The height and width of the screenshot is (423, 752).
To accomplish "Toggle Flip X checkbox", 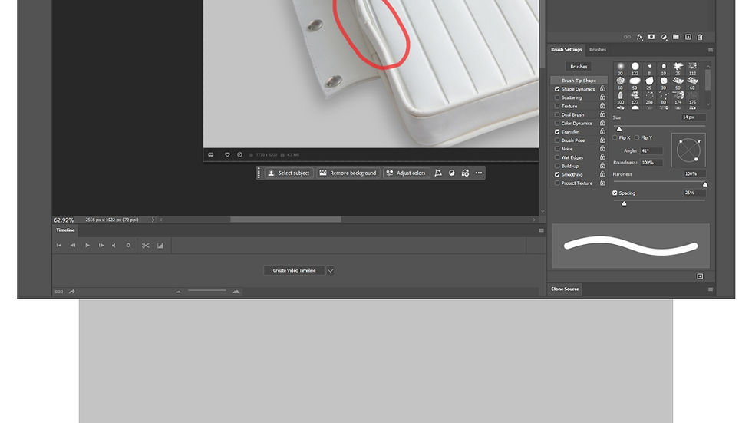I will tap(615, 137).
